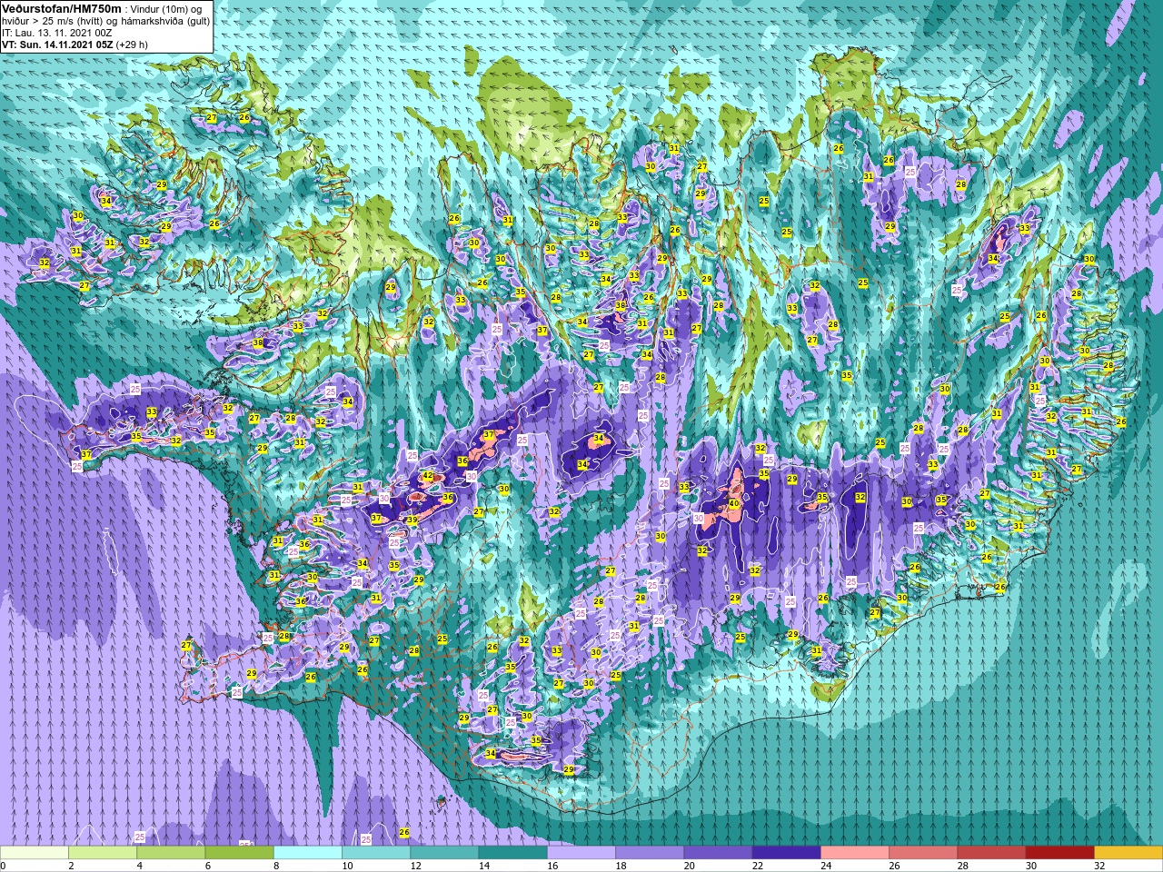The width and height of the screenshot is (1163, 872).
Task: Click the yellow '40' gust label
Action: [x=733, y=503]
